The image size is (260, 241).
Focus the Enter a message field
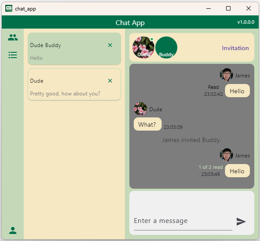pos(183,221)
